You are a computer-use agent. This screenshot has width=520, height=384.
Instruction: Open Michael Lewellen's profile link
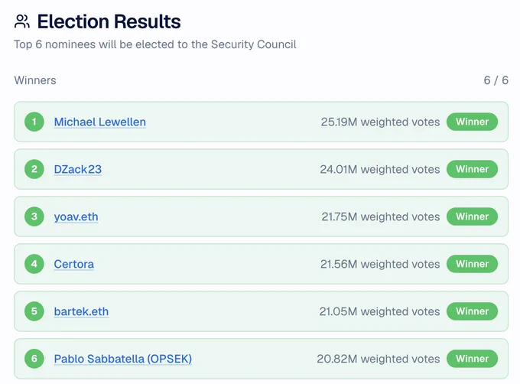click(100, 122)
